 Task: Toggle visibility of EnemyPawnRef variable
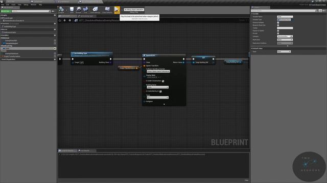(x=55, y=41)
